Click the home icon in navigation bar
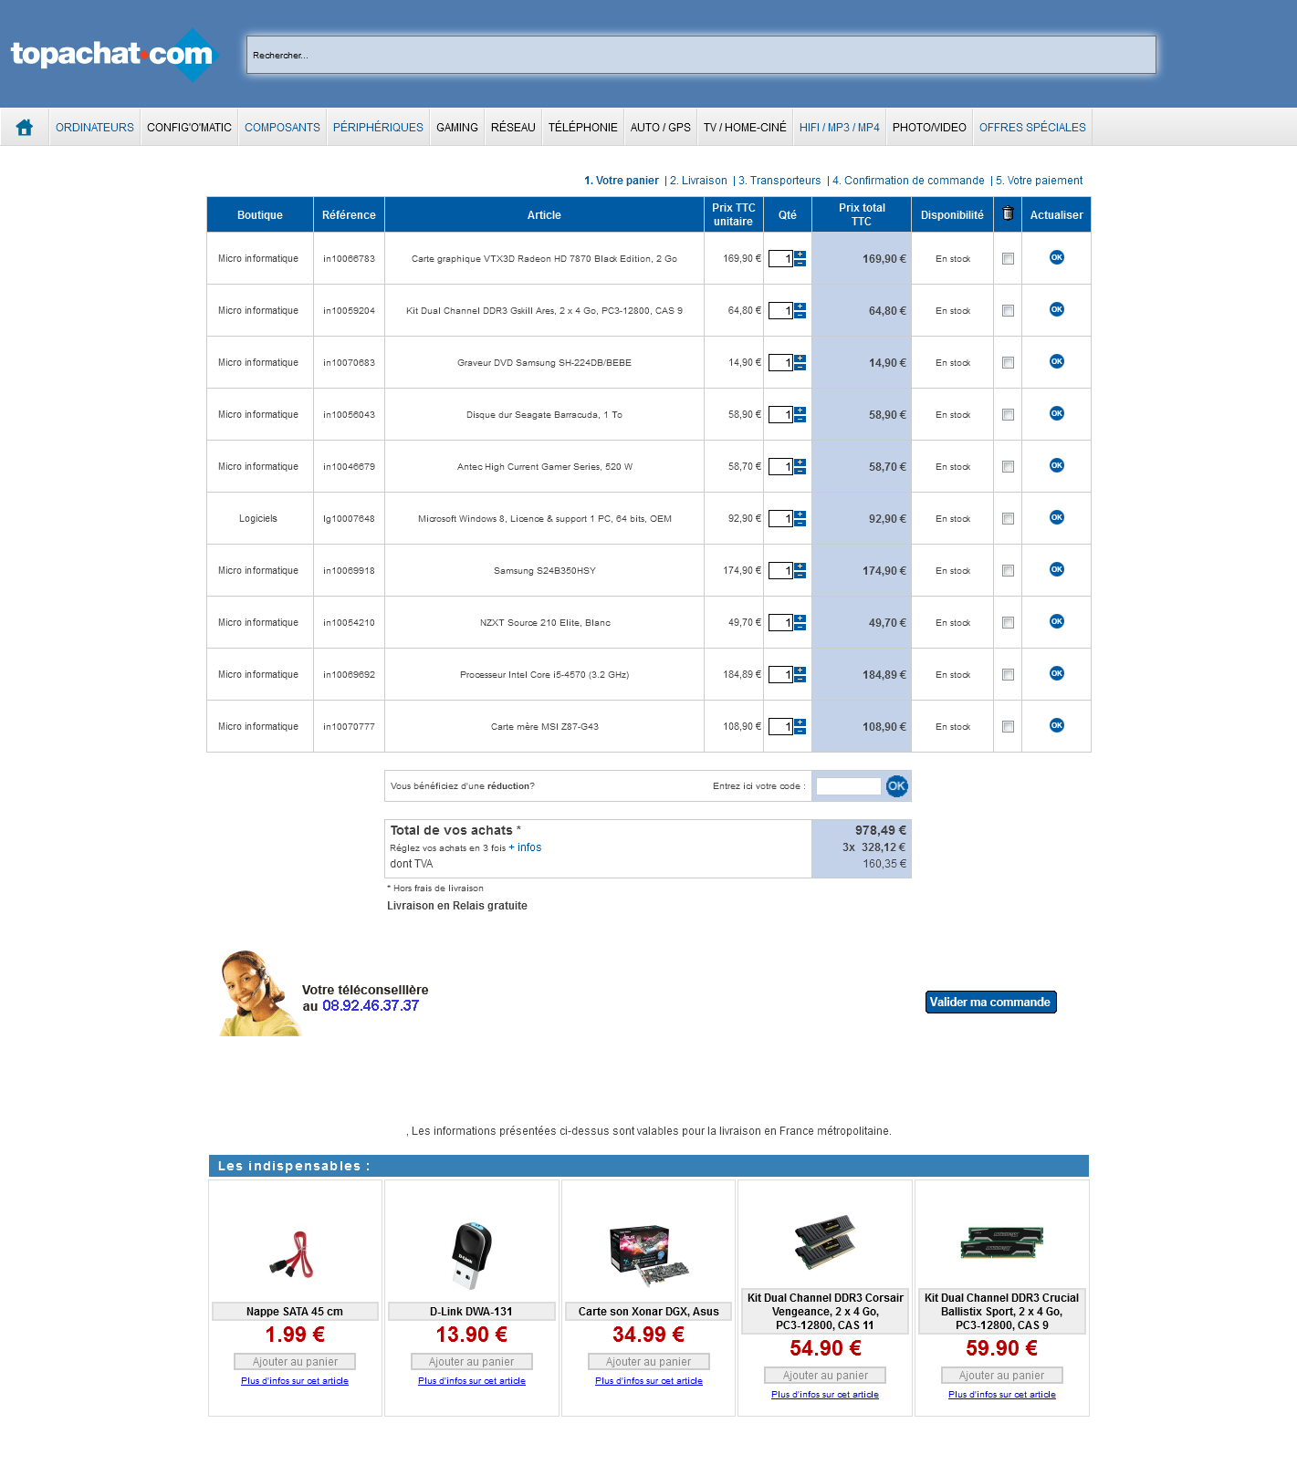Image resolution: width=1297 pixels, height=1465 pixels. (25, 128)
